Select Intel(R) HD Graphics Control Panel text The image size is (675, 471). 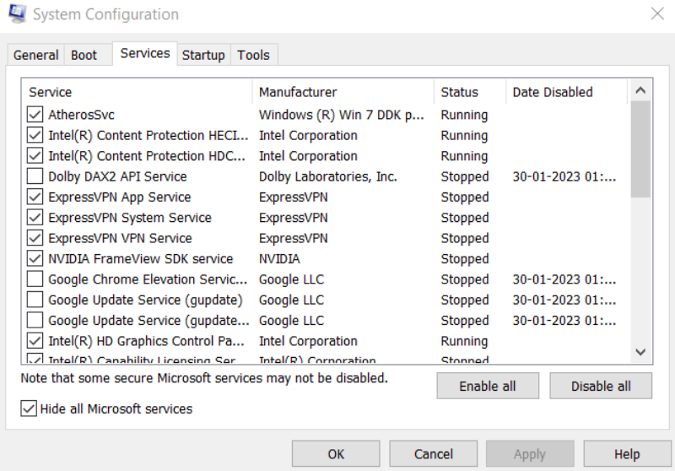coord(146,341)
